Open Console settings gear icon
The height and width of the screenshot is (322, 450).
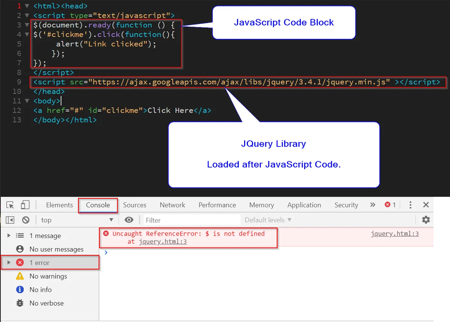point(426,220)
